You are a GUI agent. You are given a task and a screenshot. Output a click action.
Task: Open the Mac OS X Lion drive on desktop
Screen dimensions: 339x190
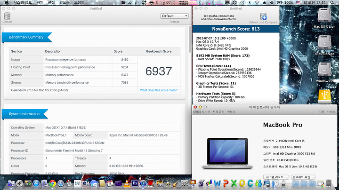pos(324,18)
